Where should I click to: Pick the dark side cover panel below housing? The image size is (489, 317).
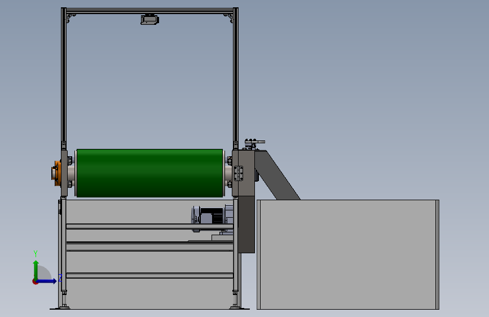coord(246,224)
